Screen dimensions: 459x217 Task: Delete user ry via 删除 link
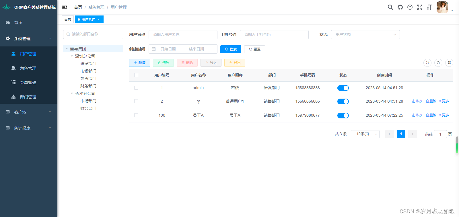tap(431, 101)
